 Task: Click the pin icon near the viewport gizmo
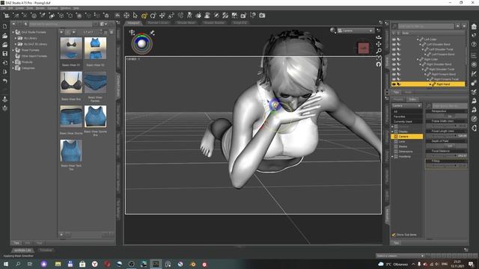click(x=152, y=33)
